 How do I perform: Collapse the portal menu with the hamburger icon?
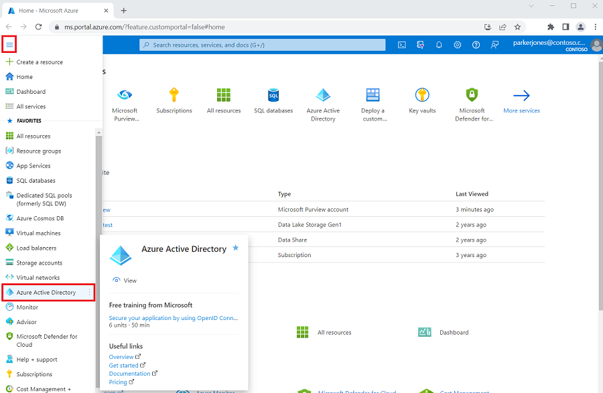(9, 44)
